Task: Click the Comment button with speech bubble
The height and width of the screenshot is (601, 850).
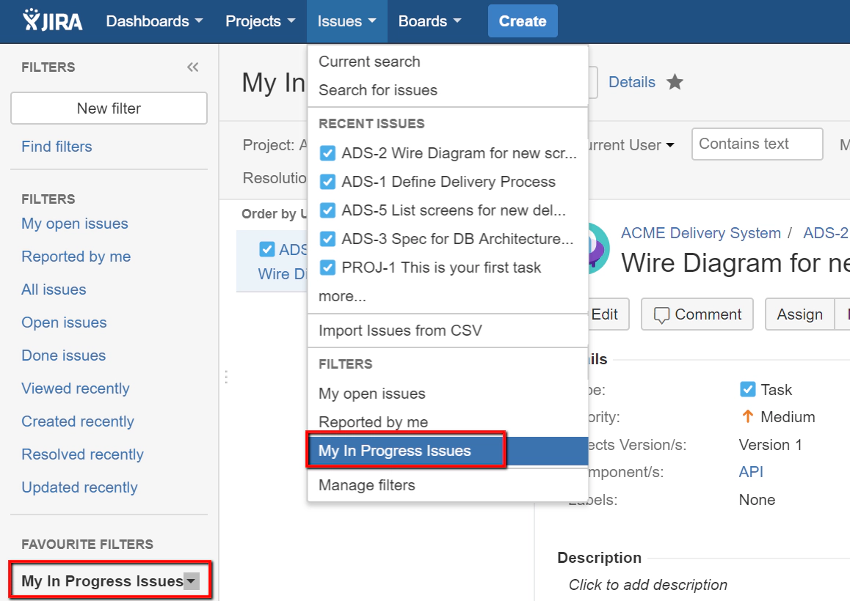Action: (697, 314)
